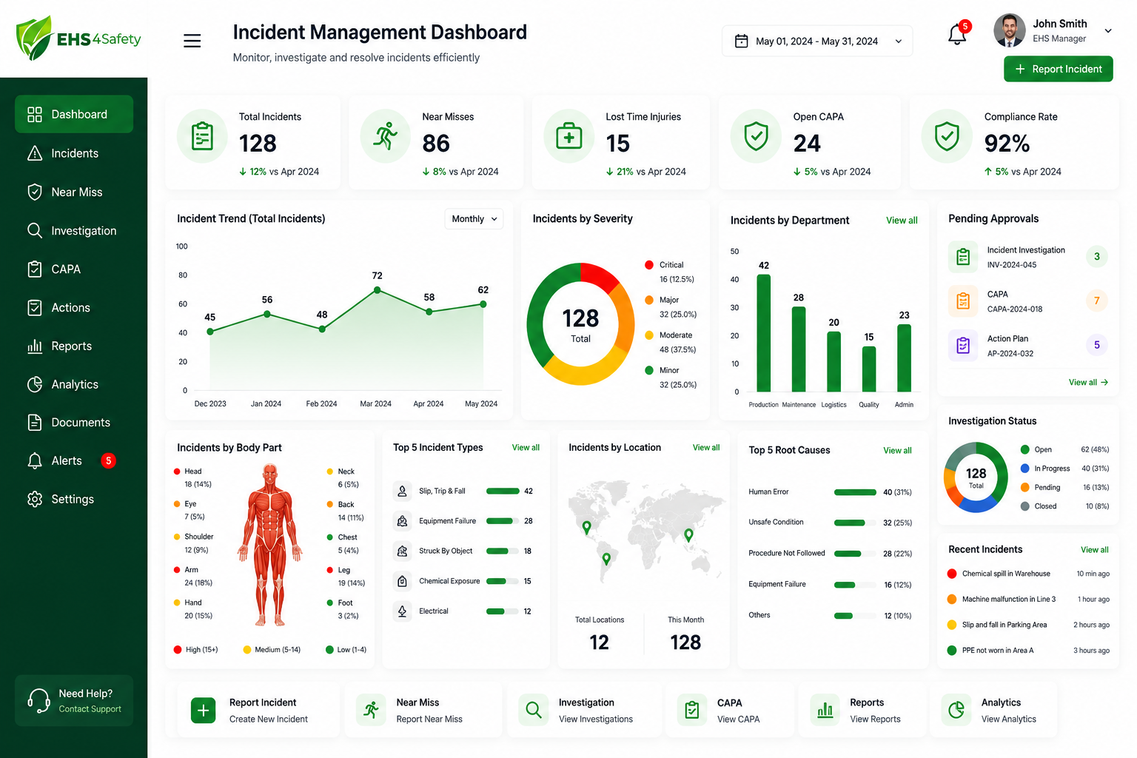Go to Dashboard in the sidebar
This screenshot has width=1137, height=758.
click(x=74, y=114)
